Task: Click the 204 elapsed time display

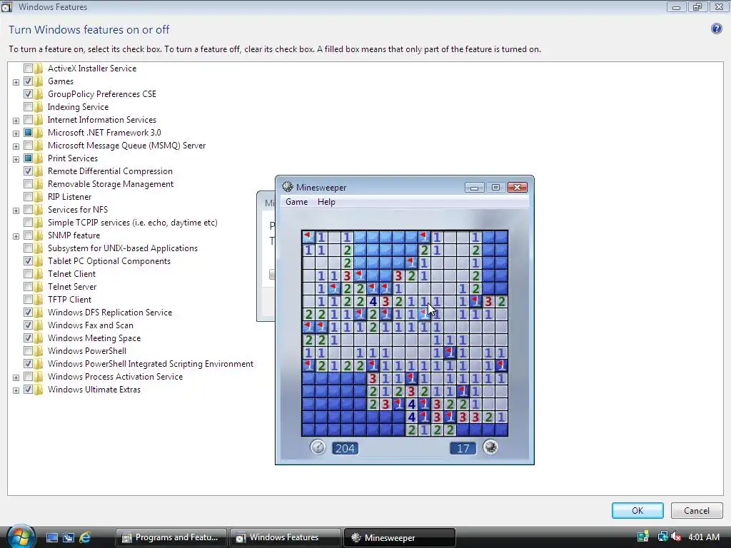Action: (345, 448)
